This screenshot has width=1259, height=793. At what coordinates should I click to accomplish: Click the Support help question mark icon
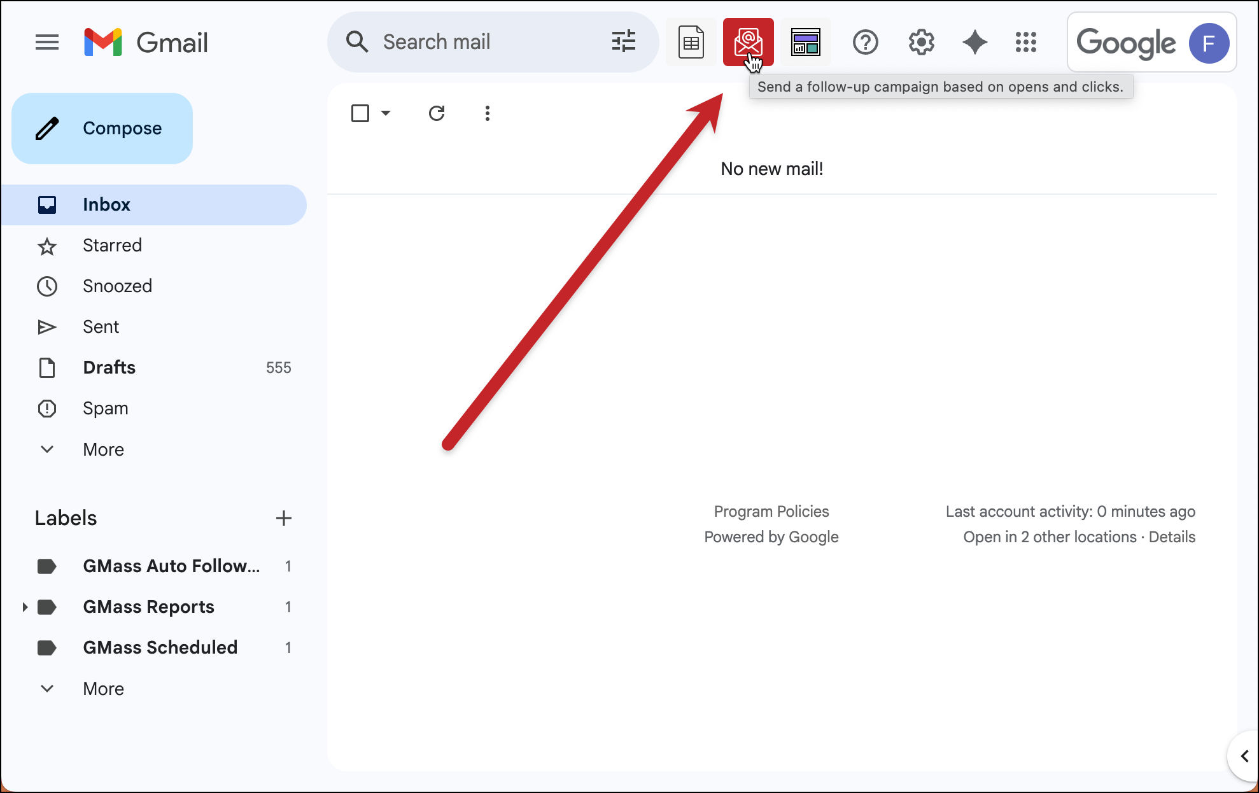pos(865,43)
